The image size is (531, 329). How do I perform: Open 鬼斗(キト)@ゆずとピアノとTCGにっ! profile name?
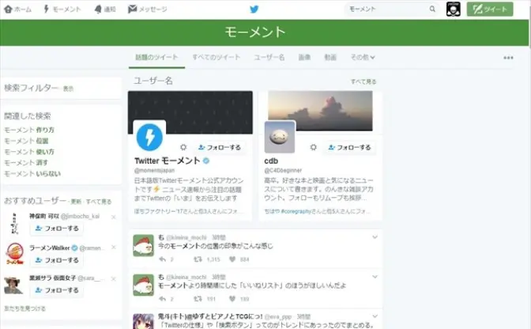(x=210, y=316)
